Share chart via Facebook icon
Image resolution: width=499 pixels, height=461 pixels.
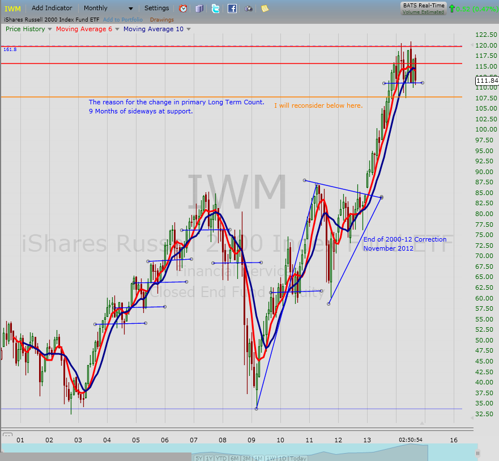point(232,9)
